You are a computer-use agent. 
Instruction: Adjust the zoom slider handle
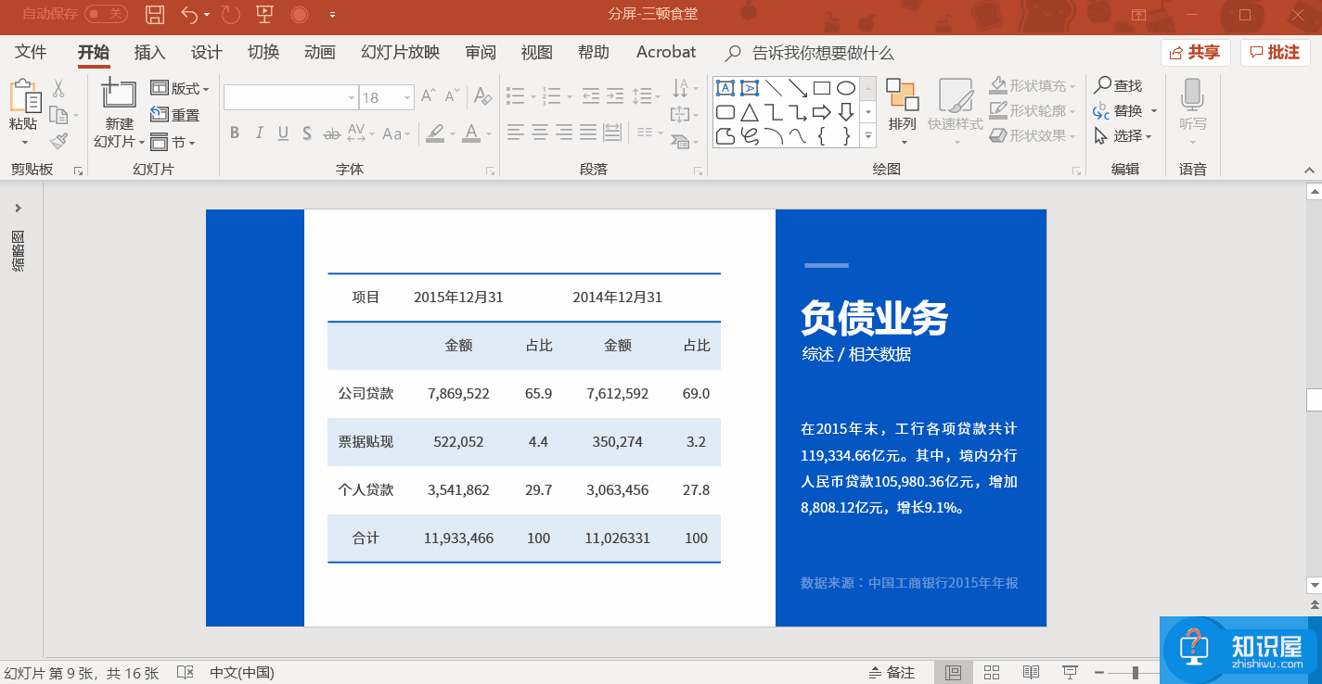click(1135, 672)
